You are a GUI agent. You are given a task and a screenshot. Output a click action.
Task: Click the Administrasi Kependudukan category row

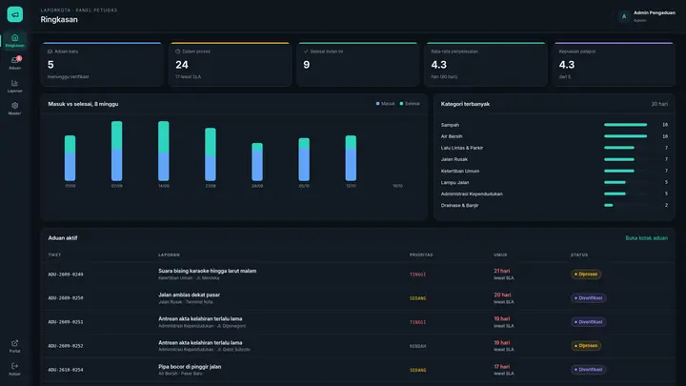click(555, 193)
